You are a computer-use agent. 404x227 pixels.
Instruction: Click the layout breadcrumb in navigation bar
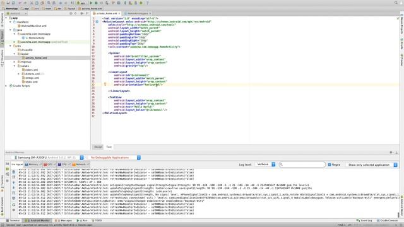70,8
